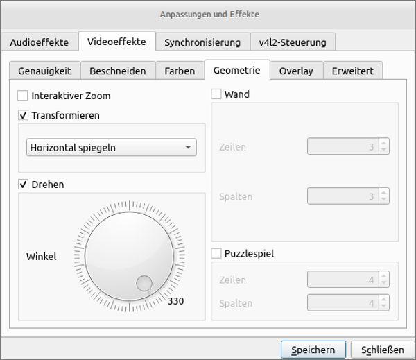This screenshot has height=360, width=416.
Task: Open the Erweitert sub-tab
Action: [x=352, y=71]
